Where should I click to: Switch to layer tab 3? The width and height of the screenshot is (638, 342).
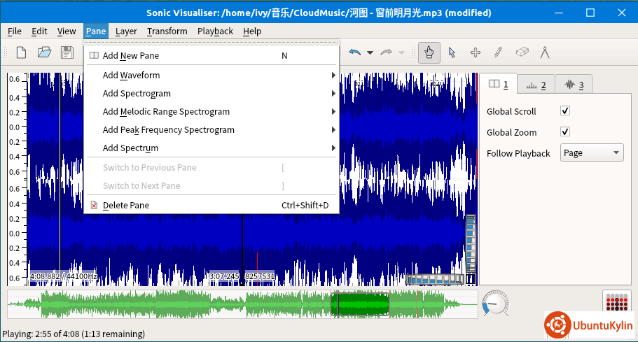click(574, 85)
